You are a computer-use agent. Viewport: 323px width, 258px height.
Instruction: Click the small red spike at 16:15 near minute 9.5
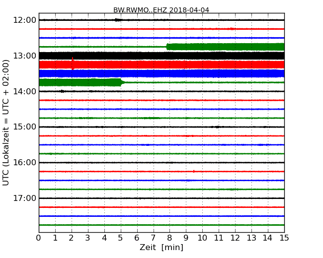(194, 171)
